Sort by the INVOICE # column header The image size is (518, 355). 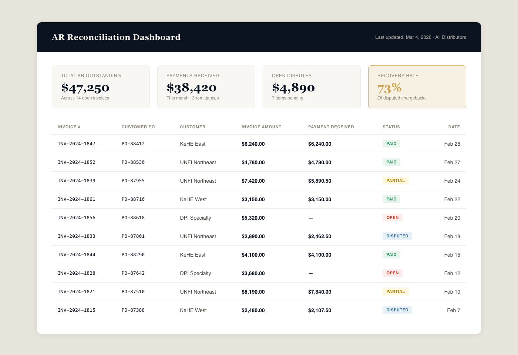click(69, 127)
